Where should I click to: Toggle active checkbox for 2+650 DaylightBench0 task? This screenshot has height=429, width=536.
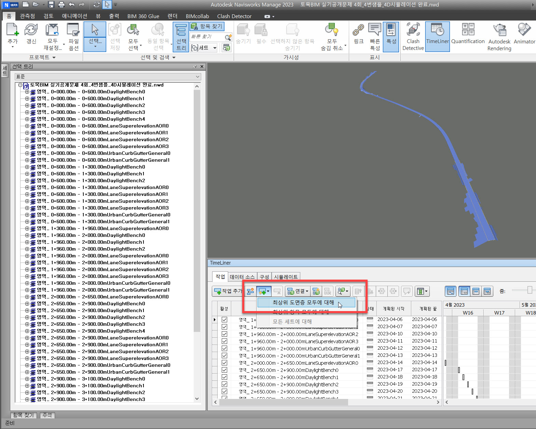[x=224, y=370]
